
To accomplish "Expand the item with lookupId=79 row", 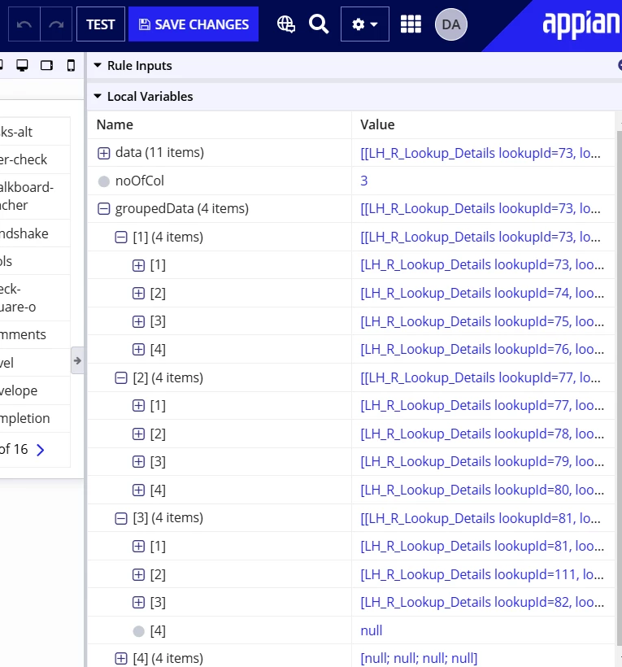I will click(138, 462).
